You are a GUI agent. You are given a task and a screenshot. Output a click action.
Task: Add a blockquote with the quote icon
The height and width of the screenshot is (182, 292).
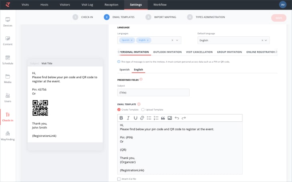163,118
